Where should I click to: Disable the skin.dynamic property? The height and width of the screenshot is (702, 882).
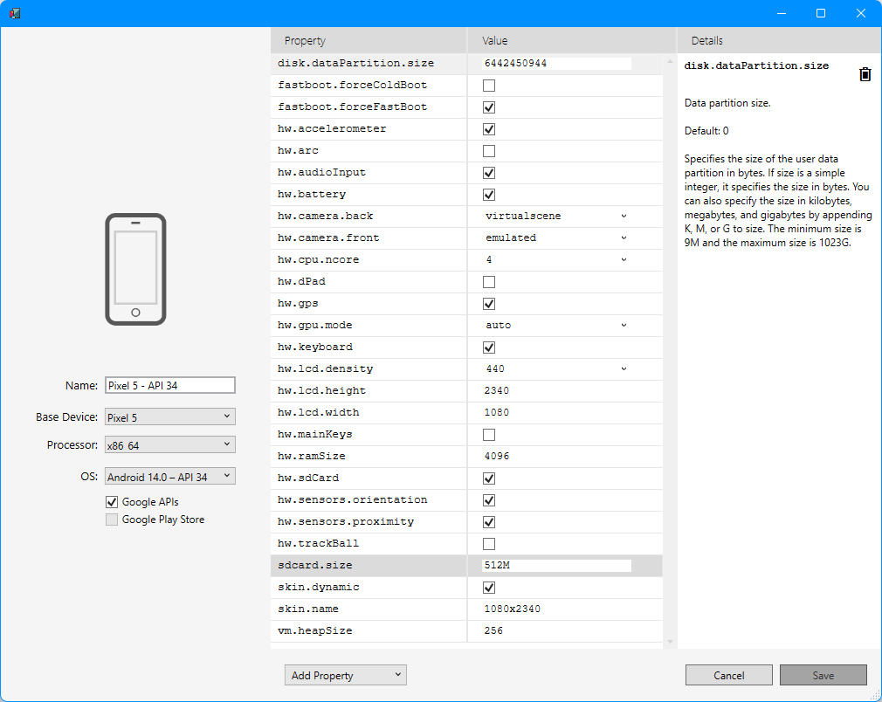(x=487, y=587)
